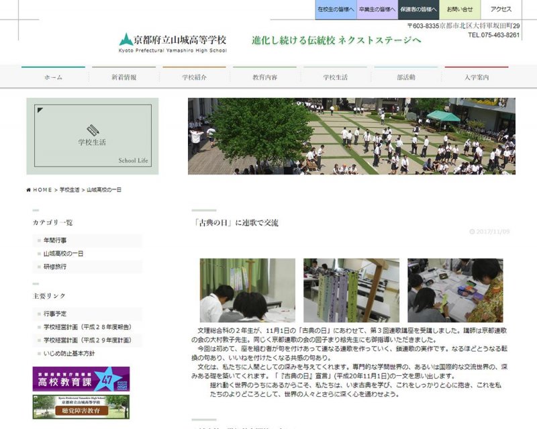Click the 在校生の皆様へ top button
The width and height of the screenshot is (537, 429).
pos(335,9)
